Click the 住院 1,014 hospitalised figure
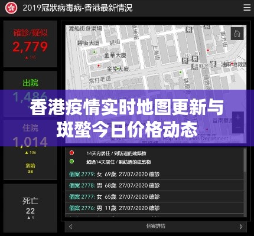The width and height of the screenshot is (254, 236). point(30,142)
